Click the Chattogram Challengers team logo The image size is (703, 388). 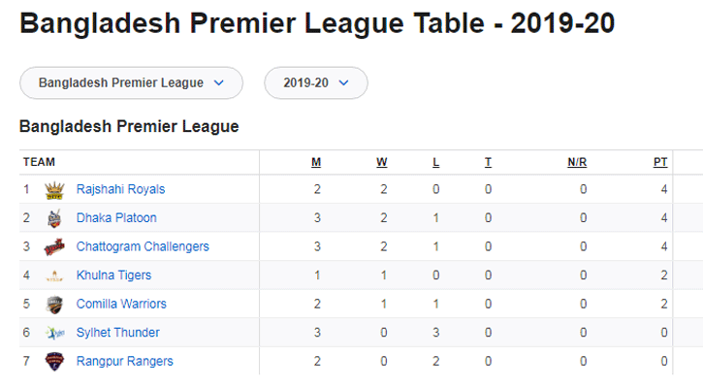tap(54, 246)
